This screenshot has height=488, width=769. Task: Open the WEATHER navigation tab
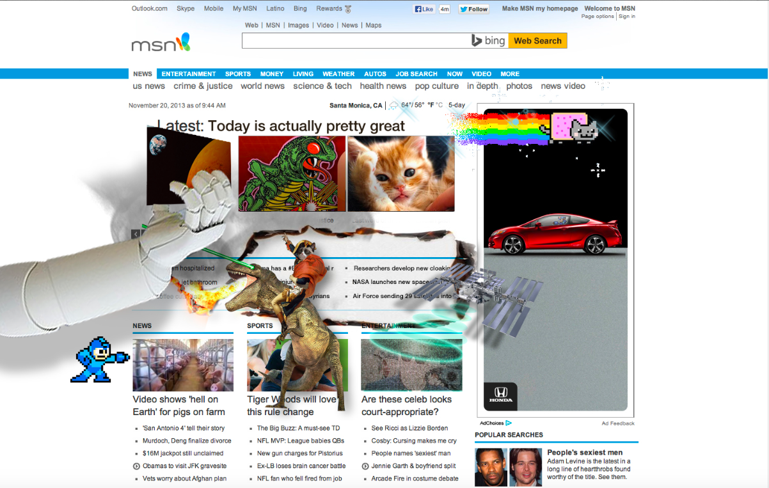(338, 74)
